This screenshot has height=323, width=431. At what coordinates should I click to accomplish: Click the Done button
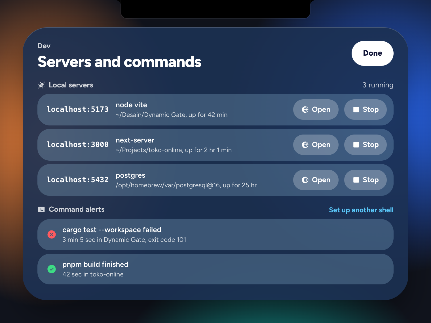coord(372,53)
